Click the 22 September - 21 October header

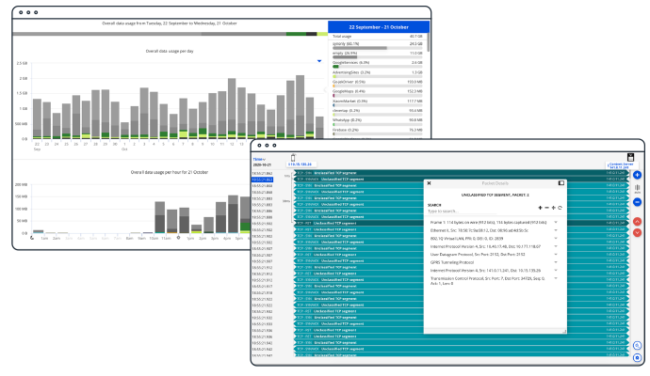tap(379, 27)
